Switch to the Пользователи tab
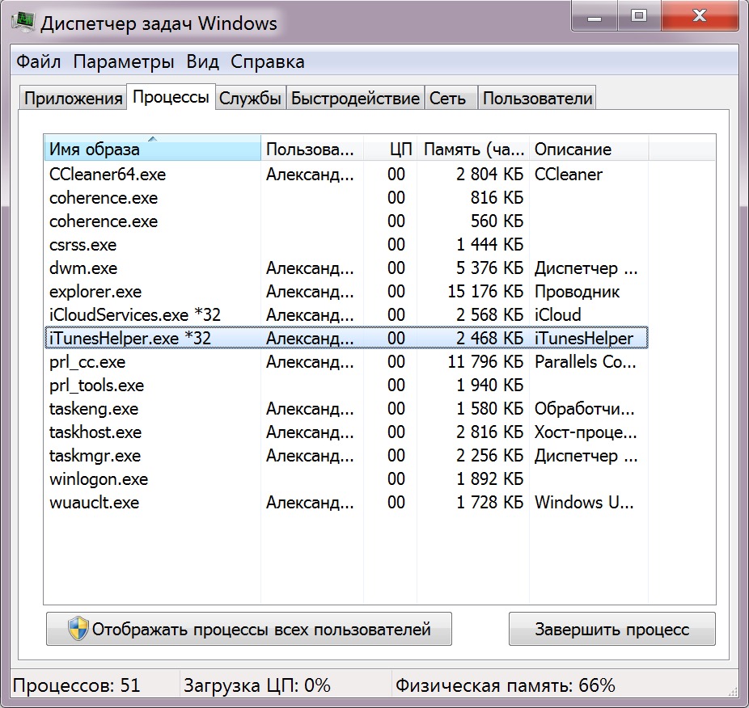Screen dimensions: 749x708 537,99
